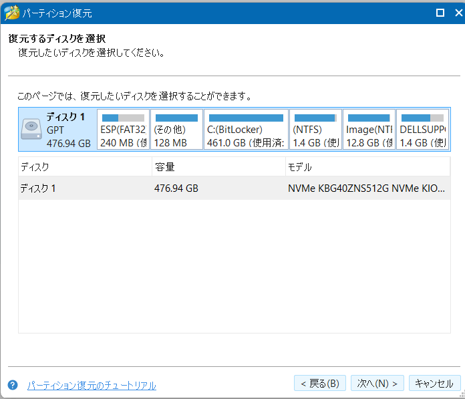Sort by the 容量 column header
Image resolution: width=465 pixels, height=399 pixels.
click(x=218, y=166)
